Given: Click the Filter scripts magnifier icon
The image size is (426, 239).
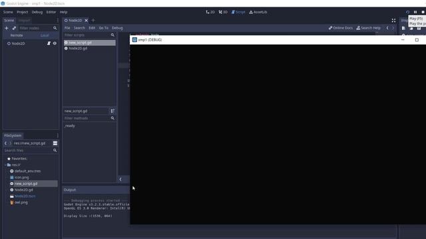Looking at the screenshot, I should [x=112, y=35].
